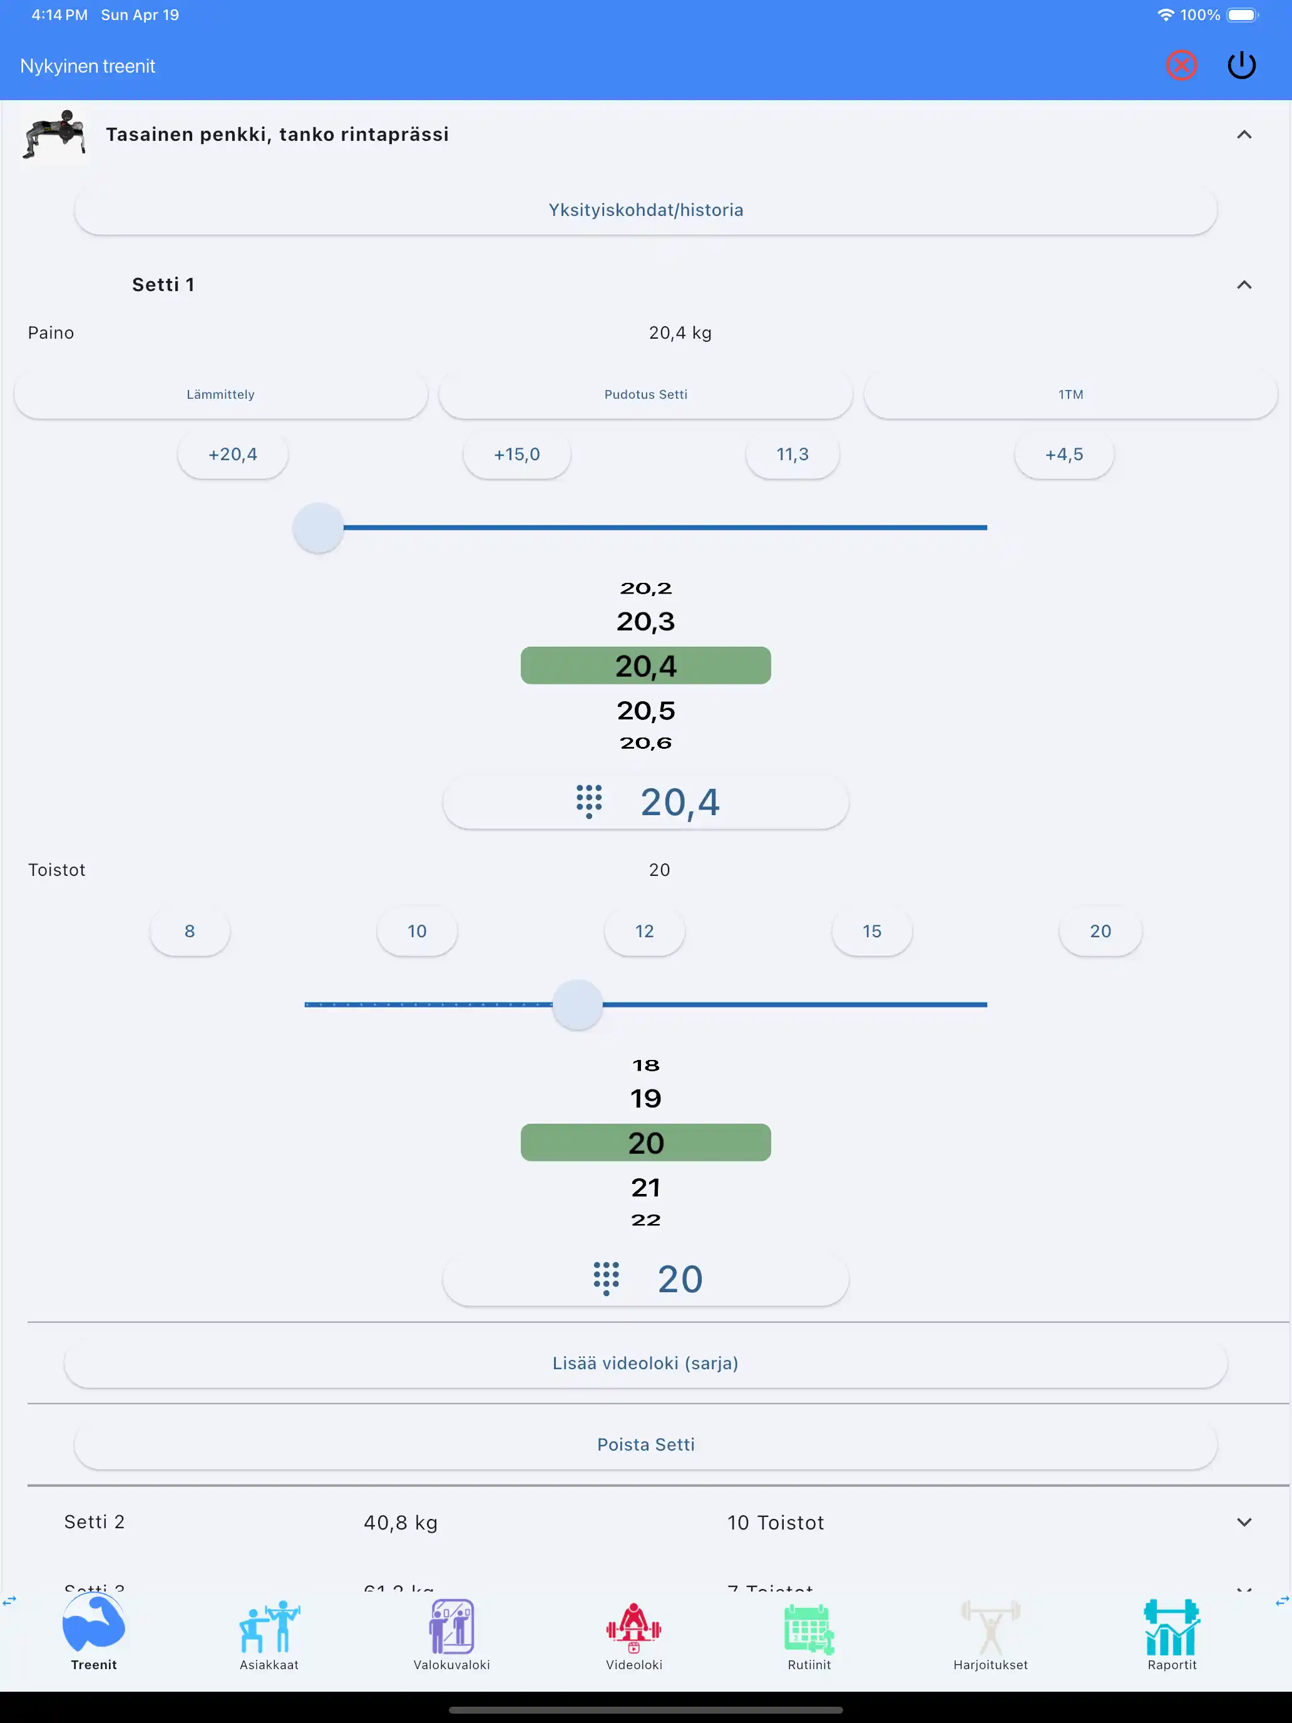Click the Poista Setti button
The height and width of the screenshot is (1723, 1292).
click(x=645, y=1445)
